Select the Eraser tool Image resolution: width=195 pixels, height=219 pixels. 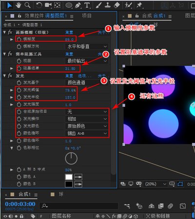point(117,5)
